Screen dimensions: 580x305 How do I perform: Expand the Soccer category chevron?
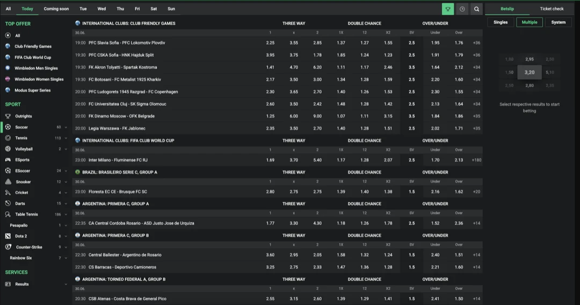66,127
